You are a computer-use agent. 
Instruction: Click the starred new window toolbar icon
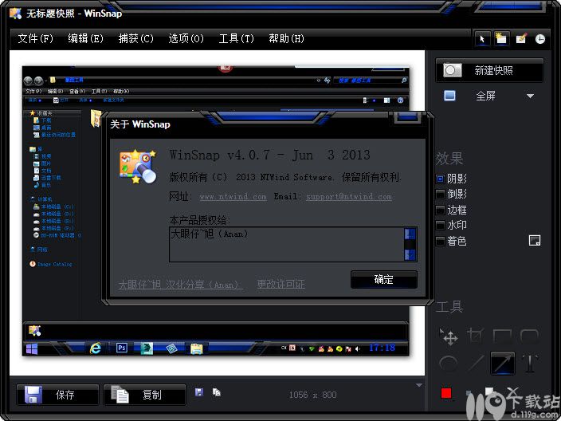click(x=501, y=38)
